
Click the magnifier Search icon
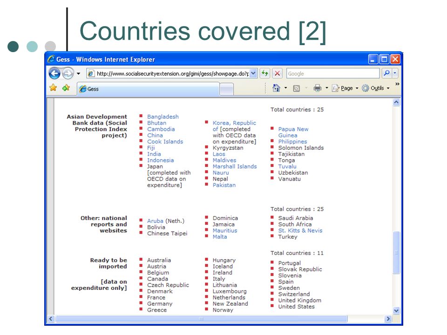point(387,73)
